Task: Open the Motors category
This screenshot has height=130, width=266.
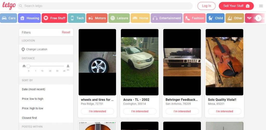Action: [x=97, y=18]
